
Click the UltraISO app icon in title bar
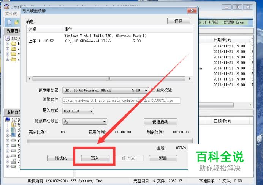pos(6,7)
